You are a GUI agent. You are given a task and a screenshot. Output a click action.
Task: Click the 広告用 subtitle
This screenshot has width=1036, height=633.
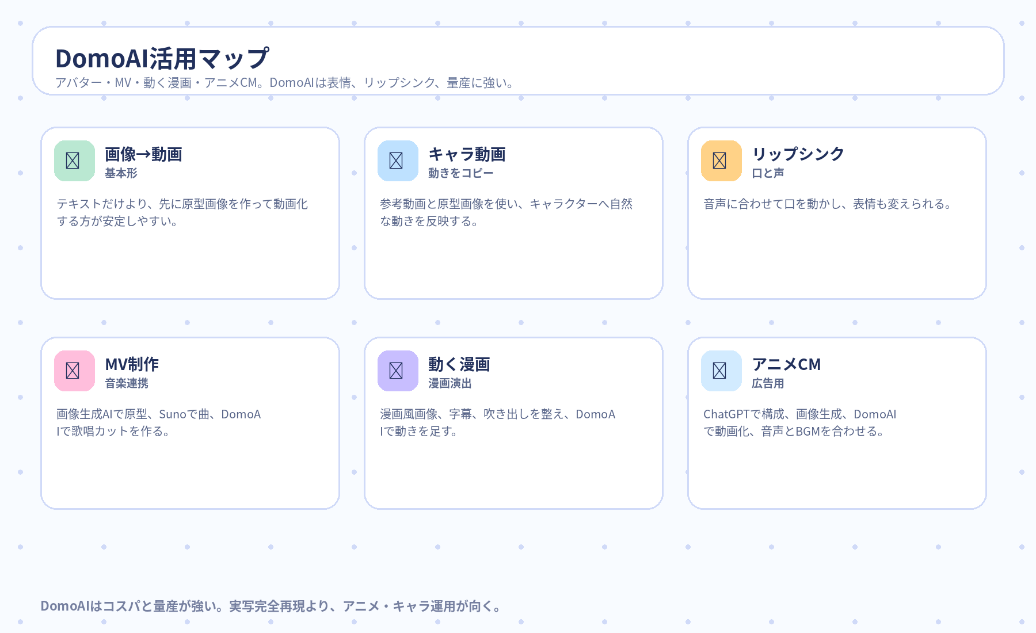pos(768,383)
